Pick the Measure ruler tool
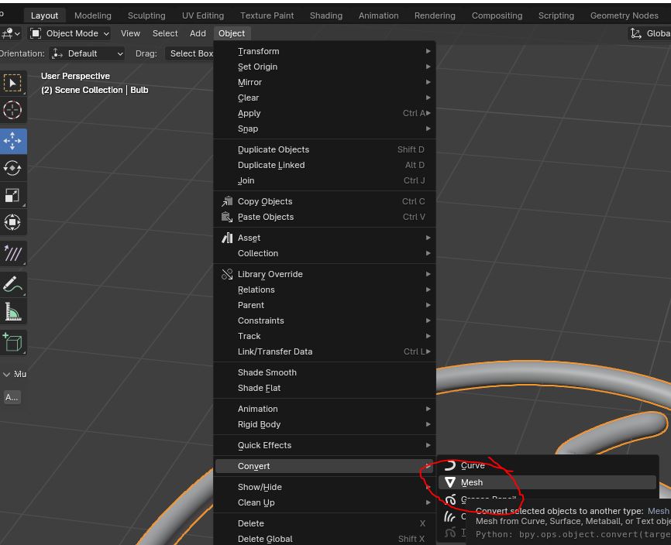 [x=12, y=311]
